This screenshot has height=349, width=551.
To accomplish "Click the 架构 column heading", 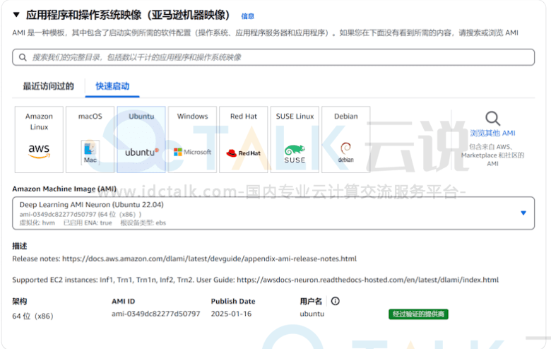I will pos(20,301).
